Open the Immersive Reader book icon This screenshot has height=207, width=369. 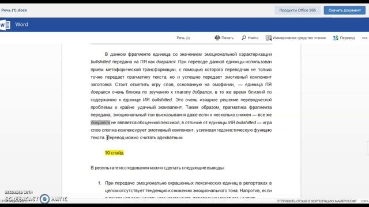click(269, 38)
